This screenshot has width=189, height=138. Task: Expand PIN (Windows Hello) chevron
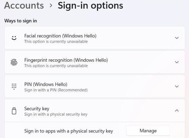(177, 86)
